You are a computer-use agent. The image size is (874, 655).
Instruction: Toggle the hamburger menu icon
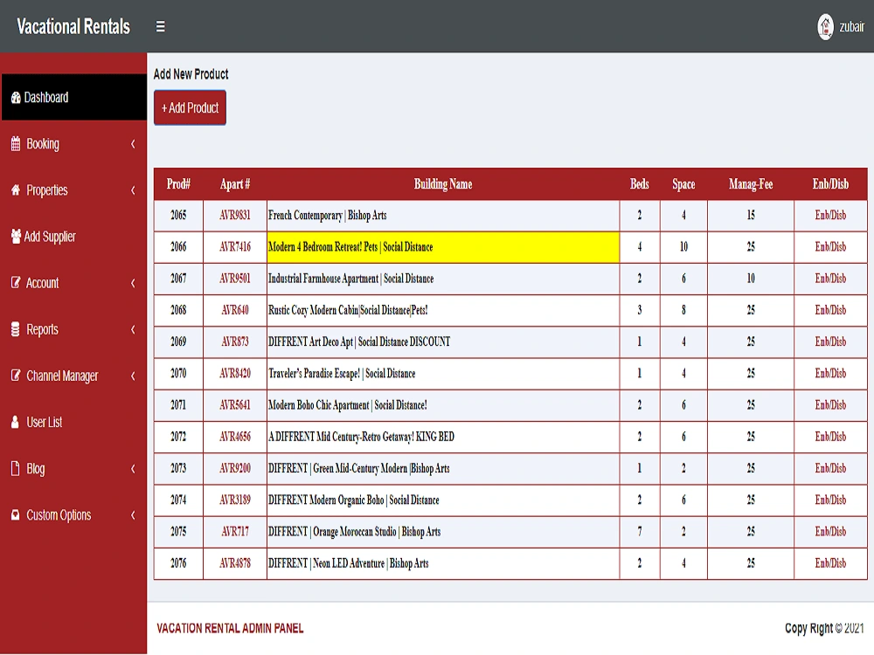[160, 27]
